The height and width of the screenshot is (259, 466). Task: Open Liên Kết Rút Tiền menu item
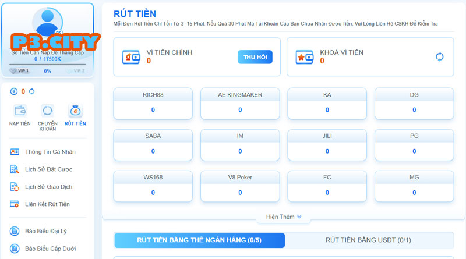pyautogui.click(x=48, y=204)
